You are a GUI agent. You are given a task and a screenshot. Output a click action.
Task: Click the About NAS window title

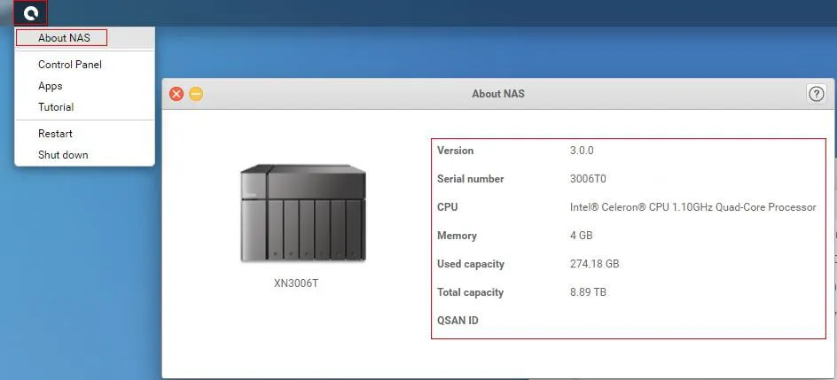(x=498, y=94)
